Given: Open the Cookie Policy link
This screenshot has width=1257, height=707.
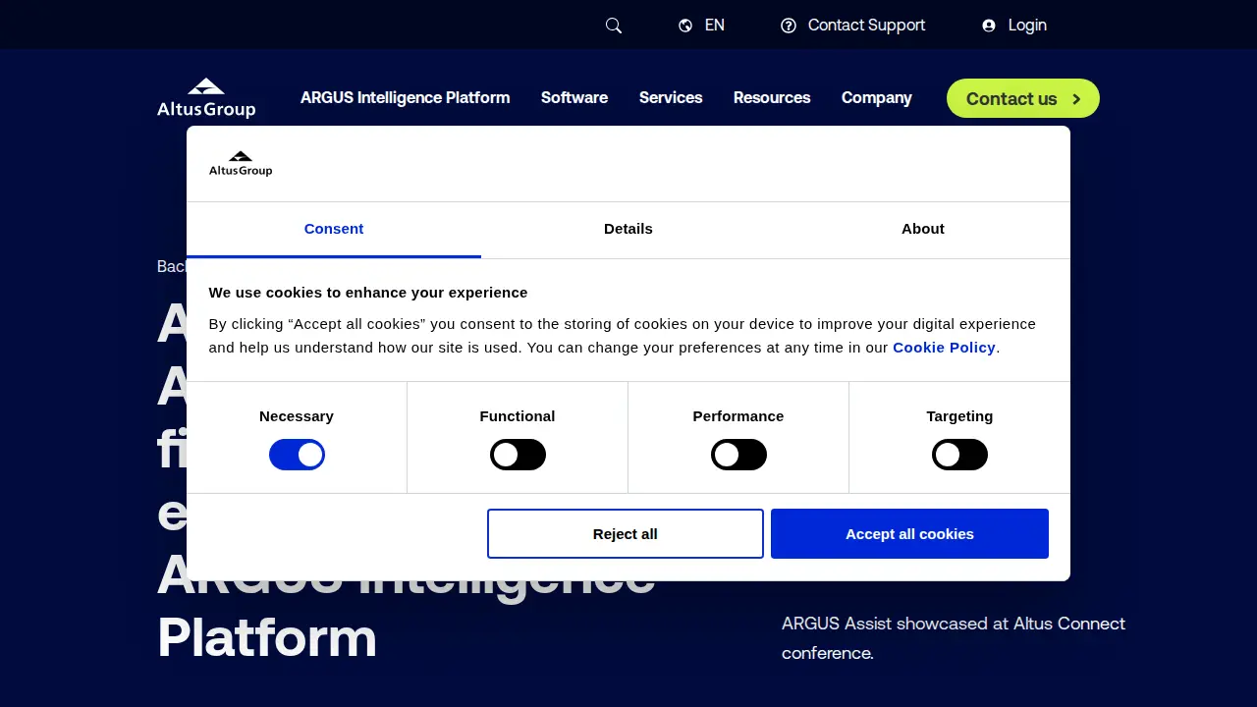Looking at the screenshot, I should tap(944, 348).
